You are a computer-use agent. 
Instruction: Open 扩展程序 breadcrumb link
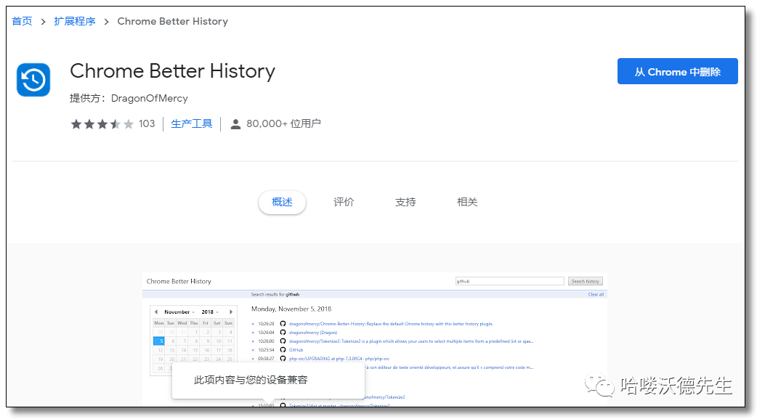(75, 21)
